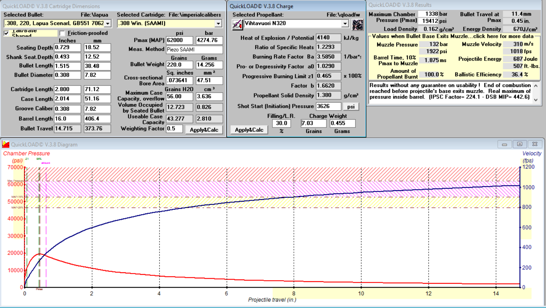Click the Weighting Factor field
This screenshot has width=546, height=308.
(x=174, y=128)
